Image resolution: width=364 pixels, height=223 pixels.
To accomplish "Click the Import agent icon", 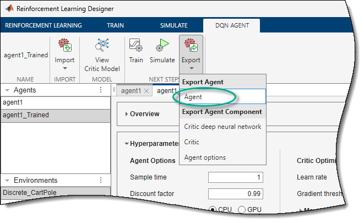I will tap(65, 45).
